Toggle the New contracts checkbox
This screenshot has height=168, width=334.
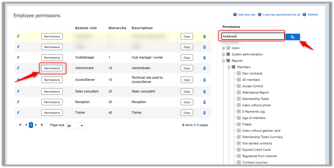[239, 73]
